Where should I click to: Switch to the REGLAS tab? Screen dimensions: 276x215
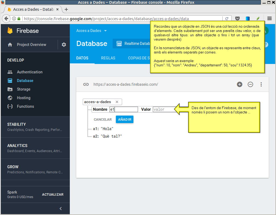pos(108,58)
